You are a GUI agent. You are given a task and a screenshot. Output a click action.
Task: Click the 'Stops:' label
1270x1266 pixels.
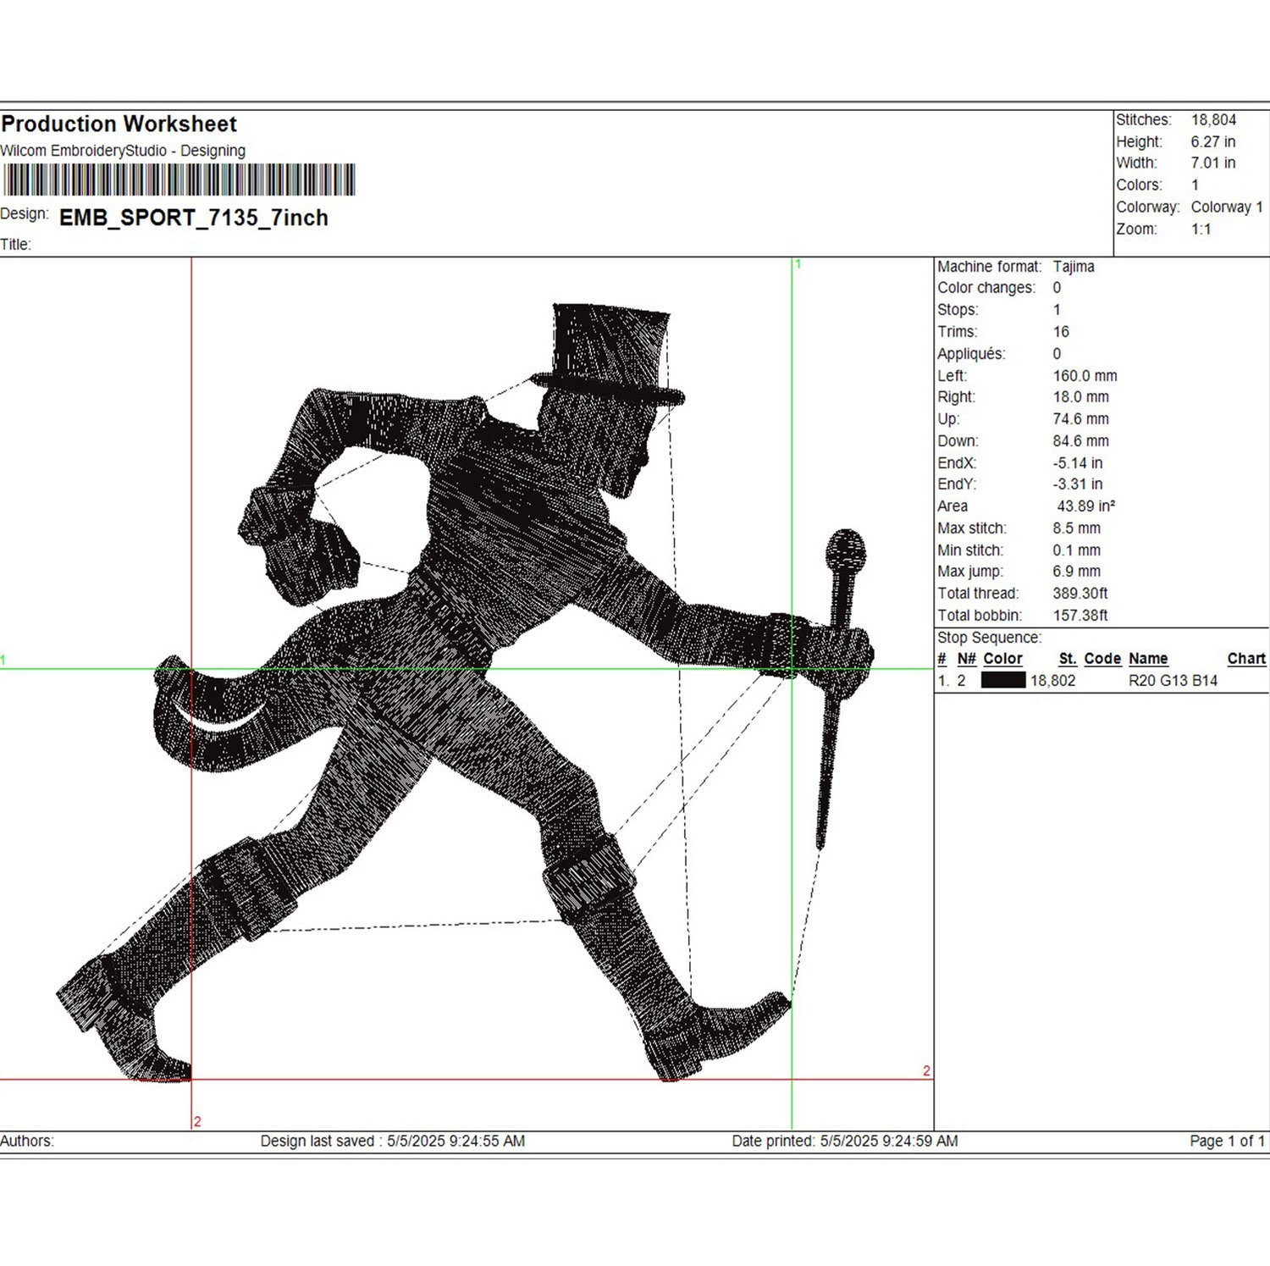pyautogui.click(x=958, y=310)
